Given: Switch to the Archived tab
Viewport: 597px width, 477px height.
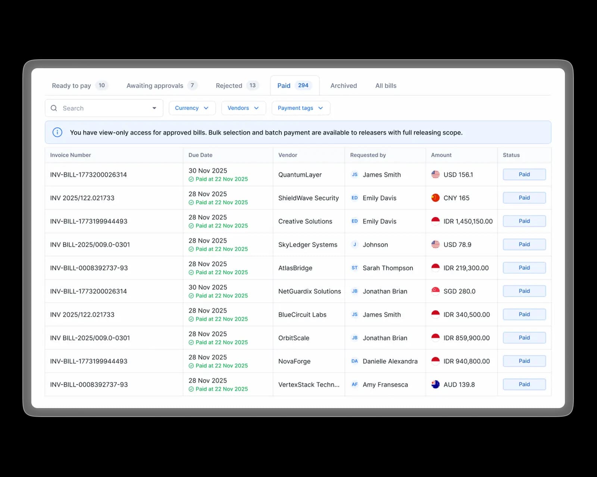Looking at the screenshot, I should tap(343, 85).
